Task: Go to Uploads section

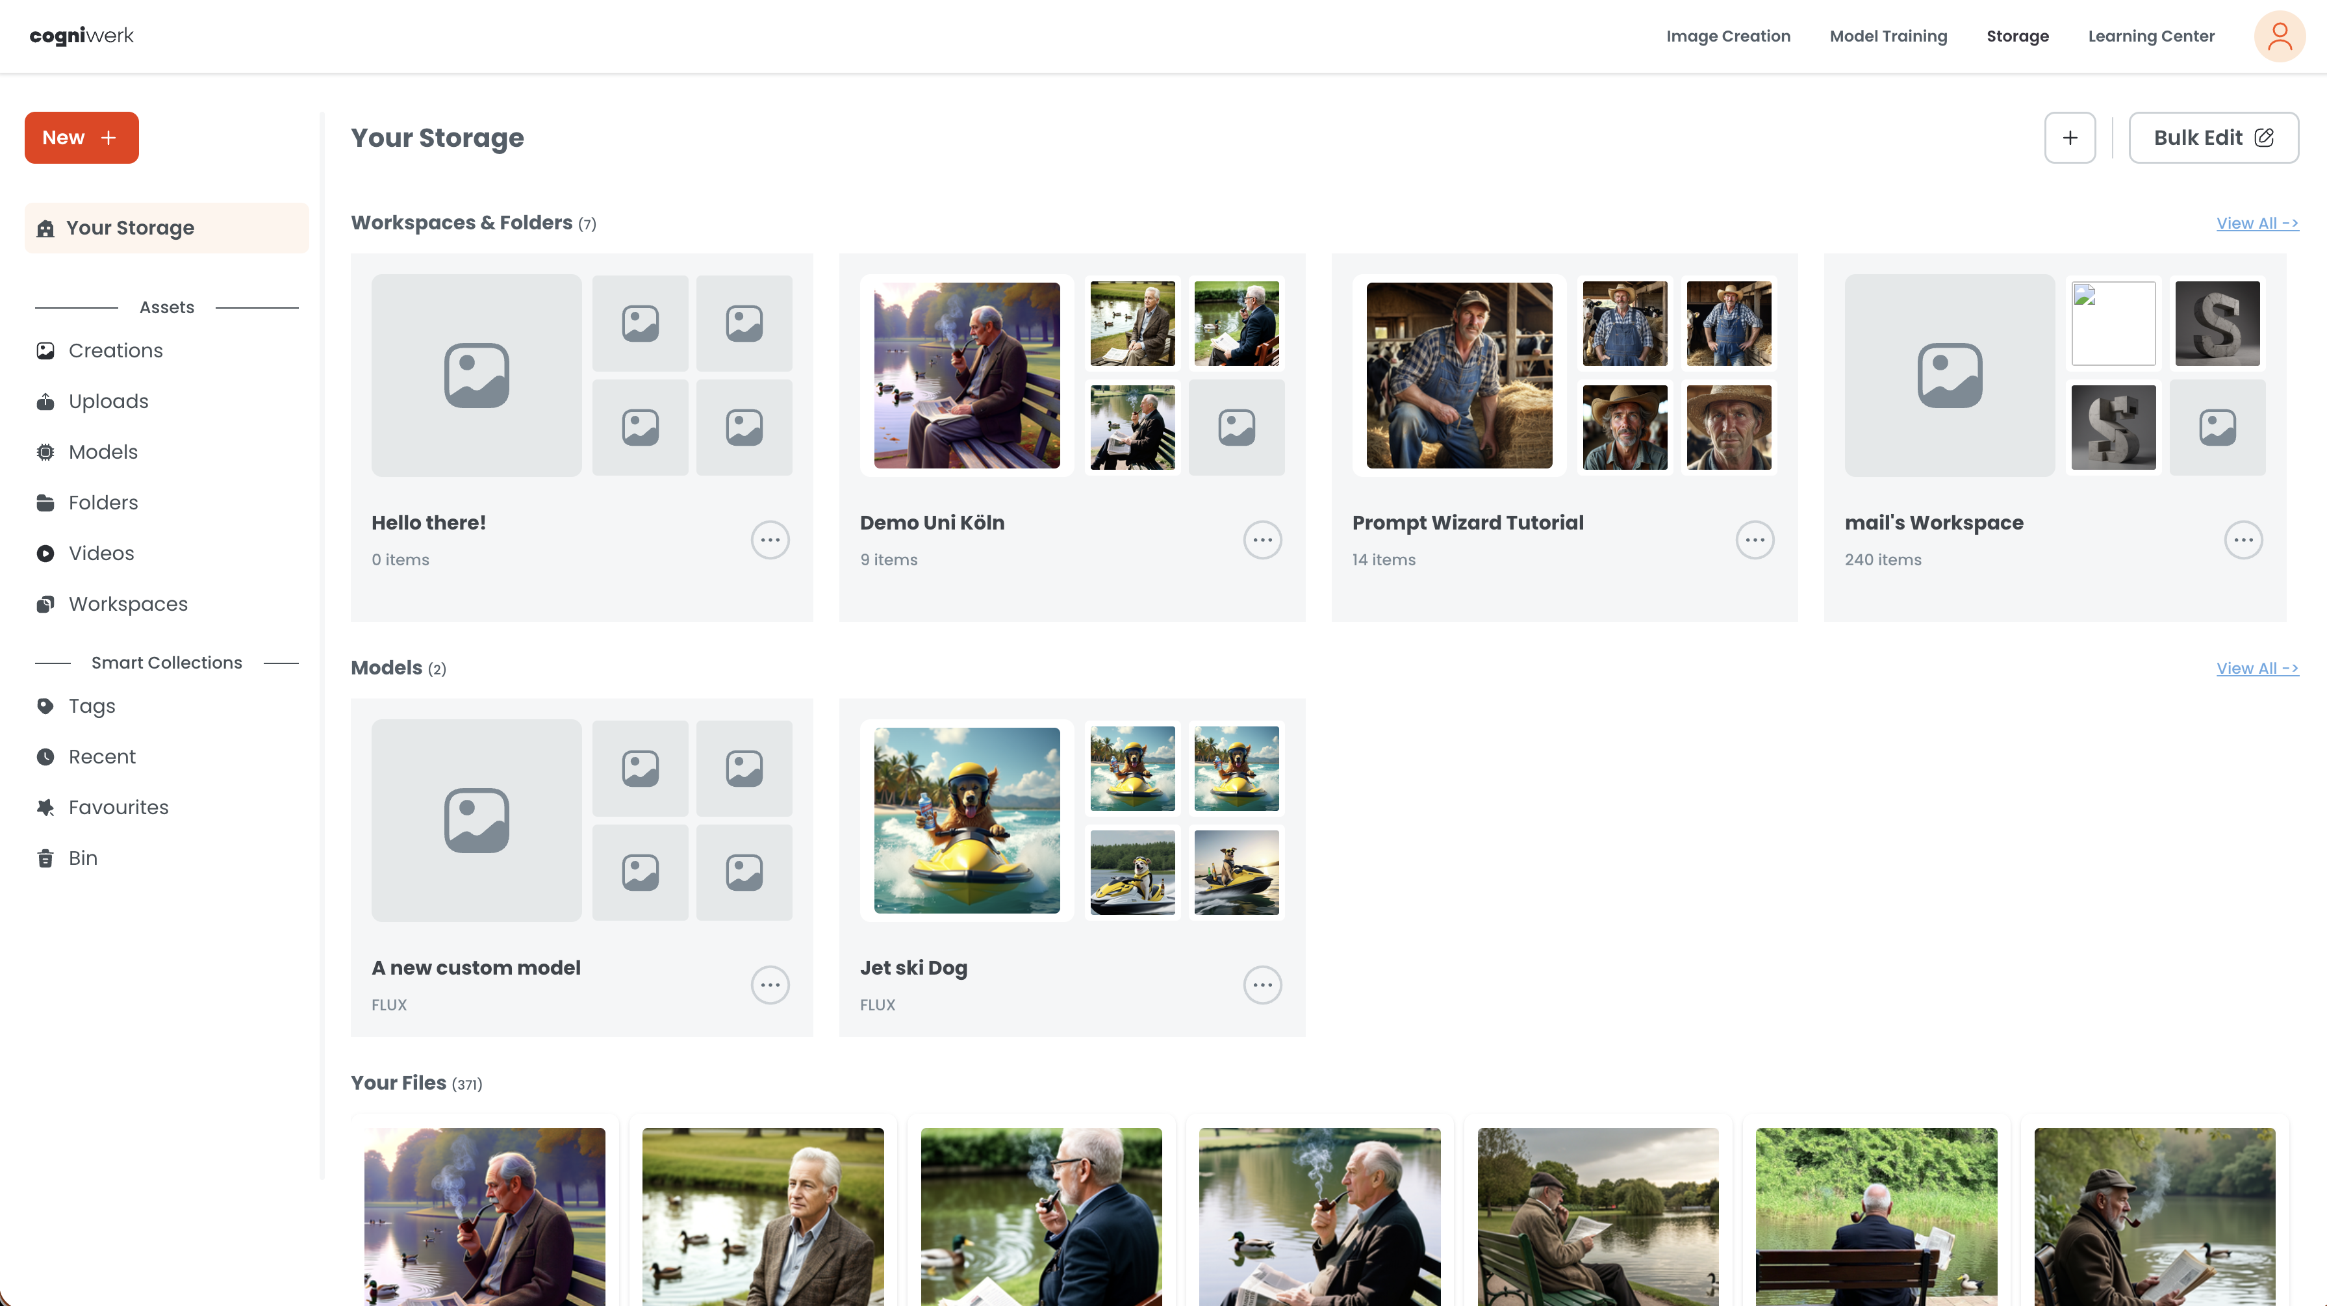Action: (108, 402)
